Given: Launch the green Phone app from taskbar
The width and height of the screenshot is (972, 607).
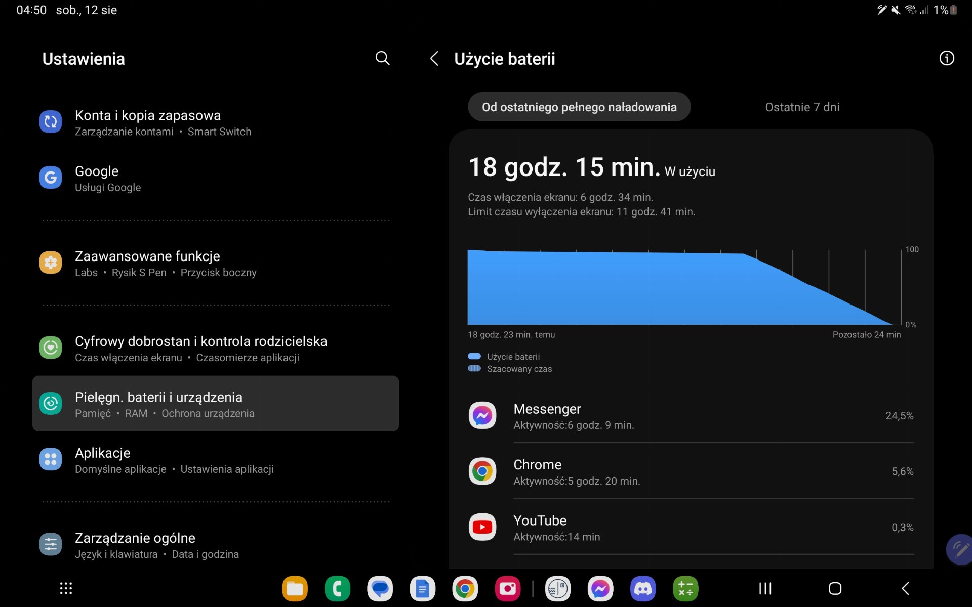Looking at the screenshot, I should pyautogui.click(x=338, y=589).
